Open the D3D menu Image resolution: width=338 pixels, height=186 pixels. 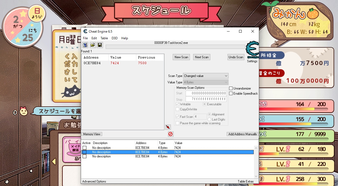coord(115,38)
